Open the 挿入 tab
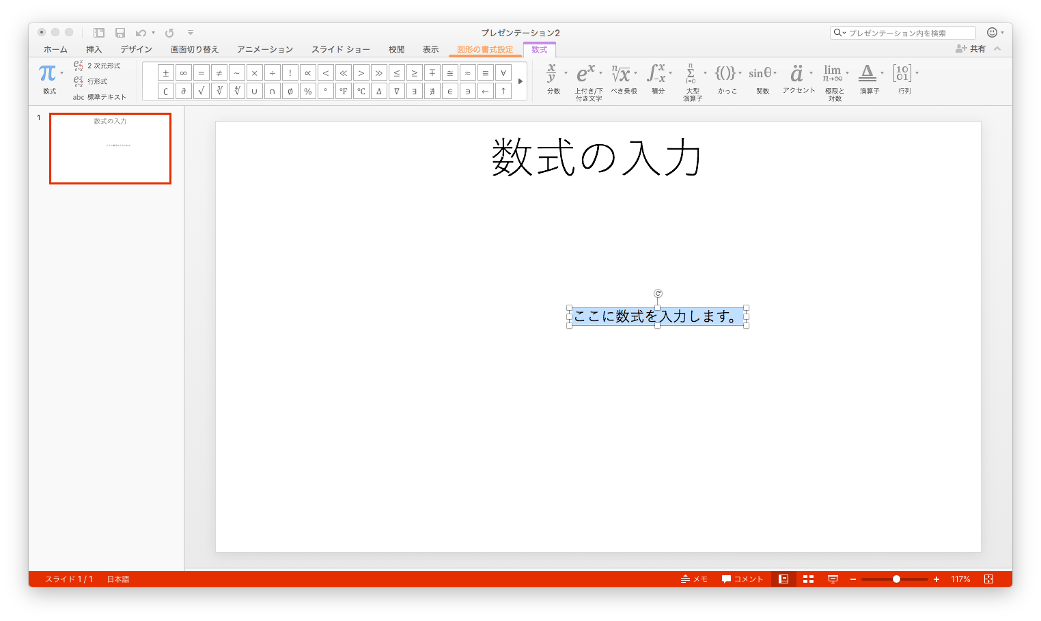Viewport: 1041px width, 621px height. (x=94, y=49)
